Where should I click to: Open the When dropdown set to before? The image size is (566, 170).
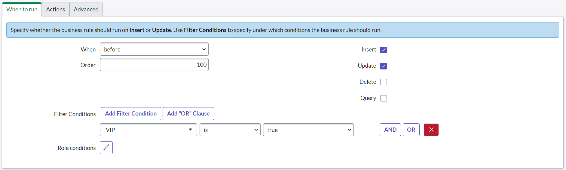coord(154,49)
